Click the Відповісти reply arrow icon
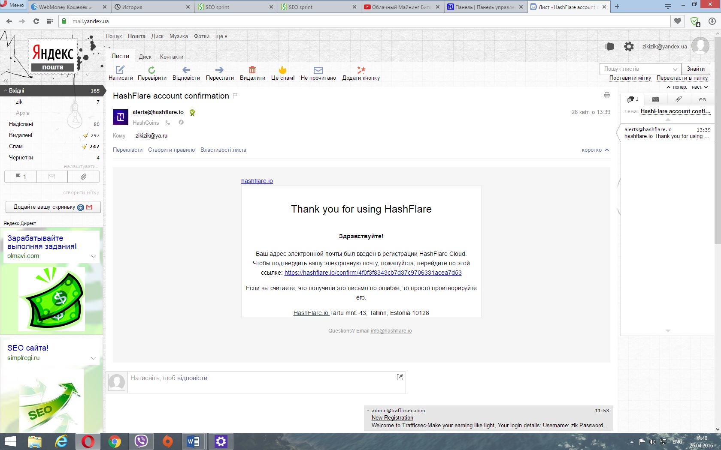This screenshot has width=721, height=450. pyautogui.click(x=186, y=70)
